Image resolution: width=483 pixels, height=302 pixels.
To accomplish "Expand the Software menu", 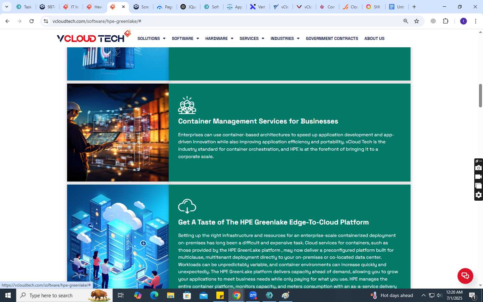I will (185, 39).
